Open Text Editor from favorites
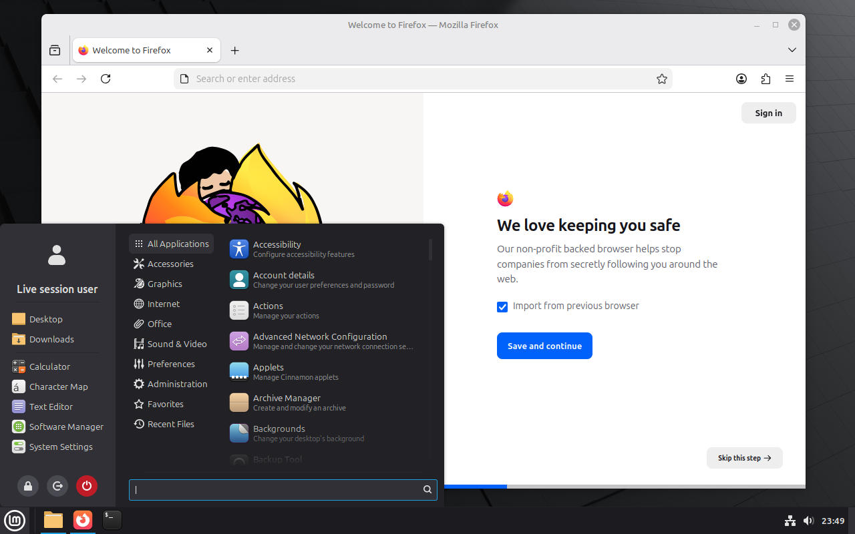 coord(42,407)
